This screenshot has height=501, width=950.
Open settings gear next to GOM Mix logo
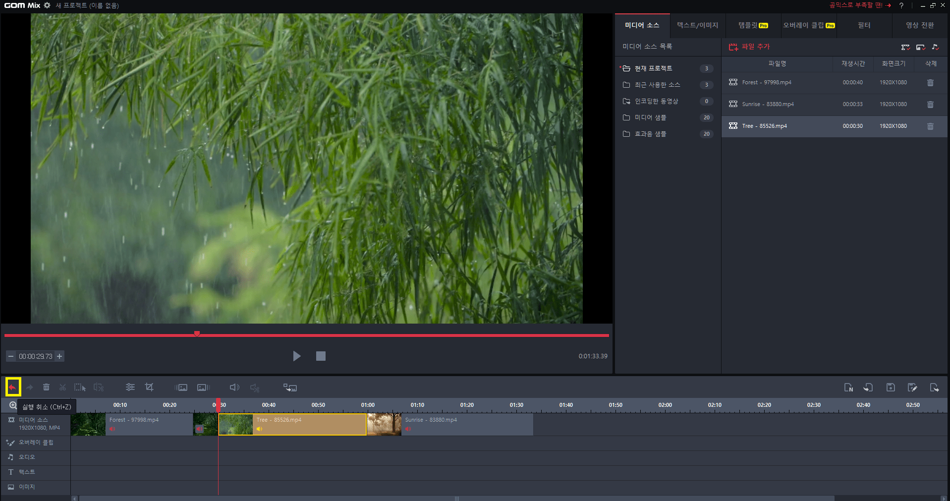(x=47, y=5)
